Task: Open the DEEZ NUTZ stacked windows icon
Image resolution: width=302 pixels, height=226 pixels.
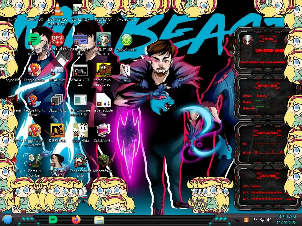Action: pyautogui.click(x=57, y=100)
